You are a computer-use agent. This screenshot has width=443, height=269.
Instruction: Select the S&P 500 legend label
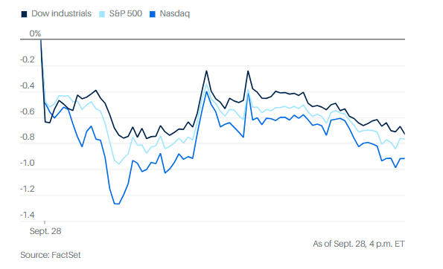click(125, 13)
